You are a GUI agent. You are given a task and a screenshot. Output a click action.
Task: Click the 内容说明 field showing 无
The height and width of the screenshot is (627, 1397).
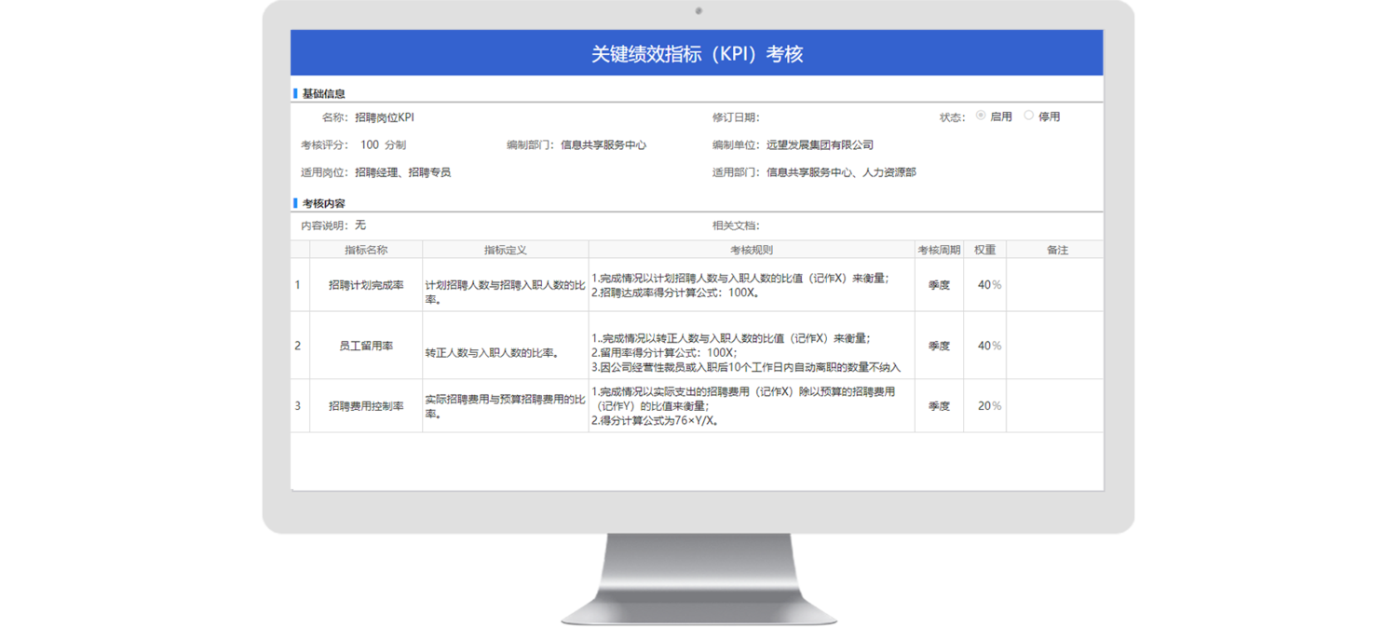[x=360, y=225]
